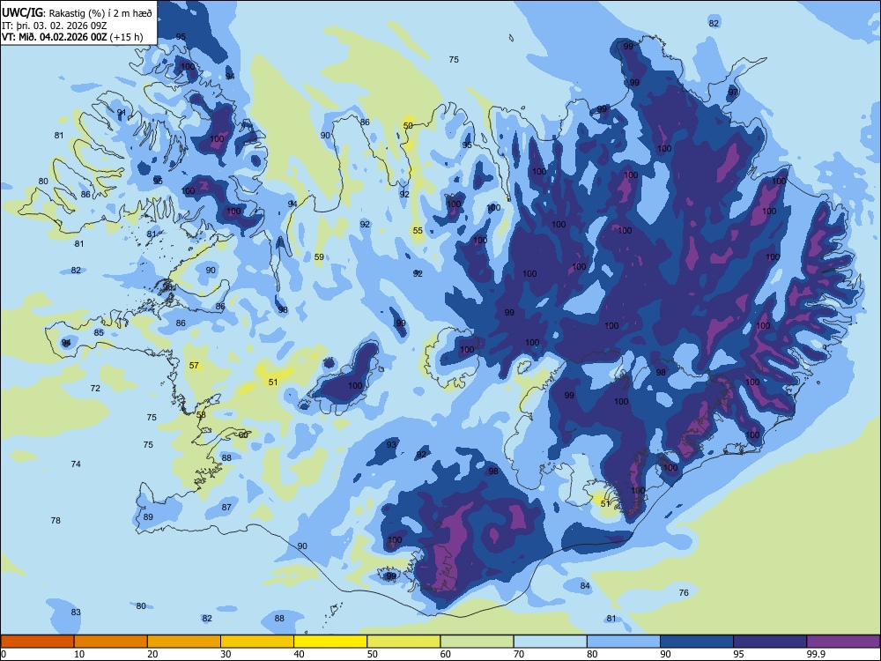Click the 30–40 golden legend swatch
Screen dimensions: 881x661
pyautogui.click(x=257, y=642)
